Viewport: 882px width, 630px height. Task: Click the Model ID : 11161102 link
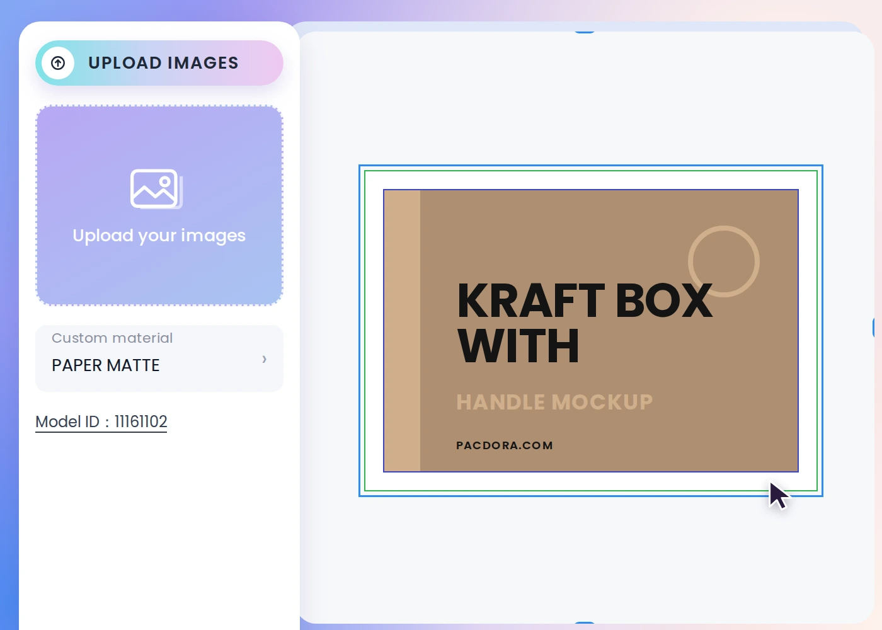tap(101, 421)
